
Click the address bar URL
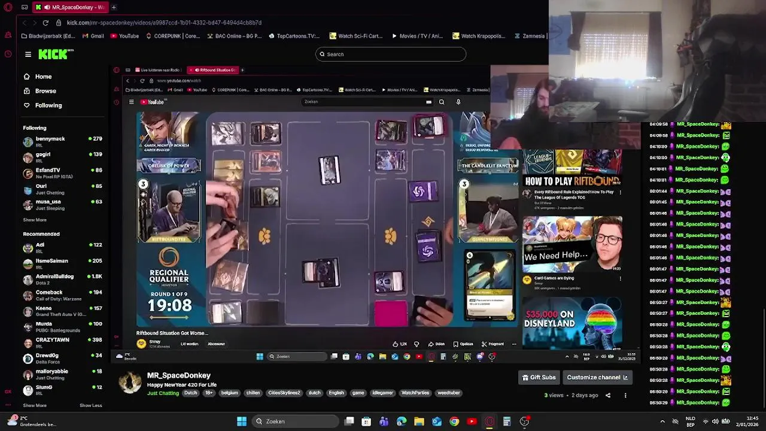coord(164,23)
